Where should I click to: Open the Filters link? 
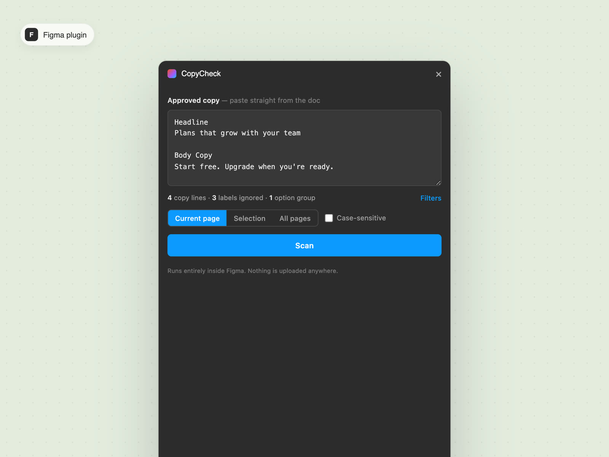pos(431,198)
